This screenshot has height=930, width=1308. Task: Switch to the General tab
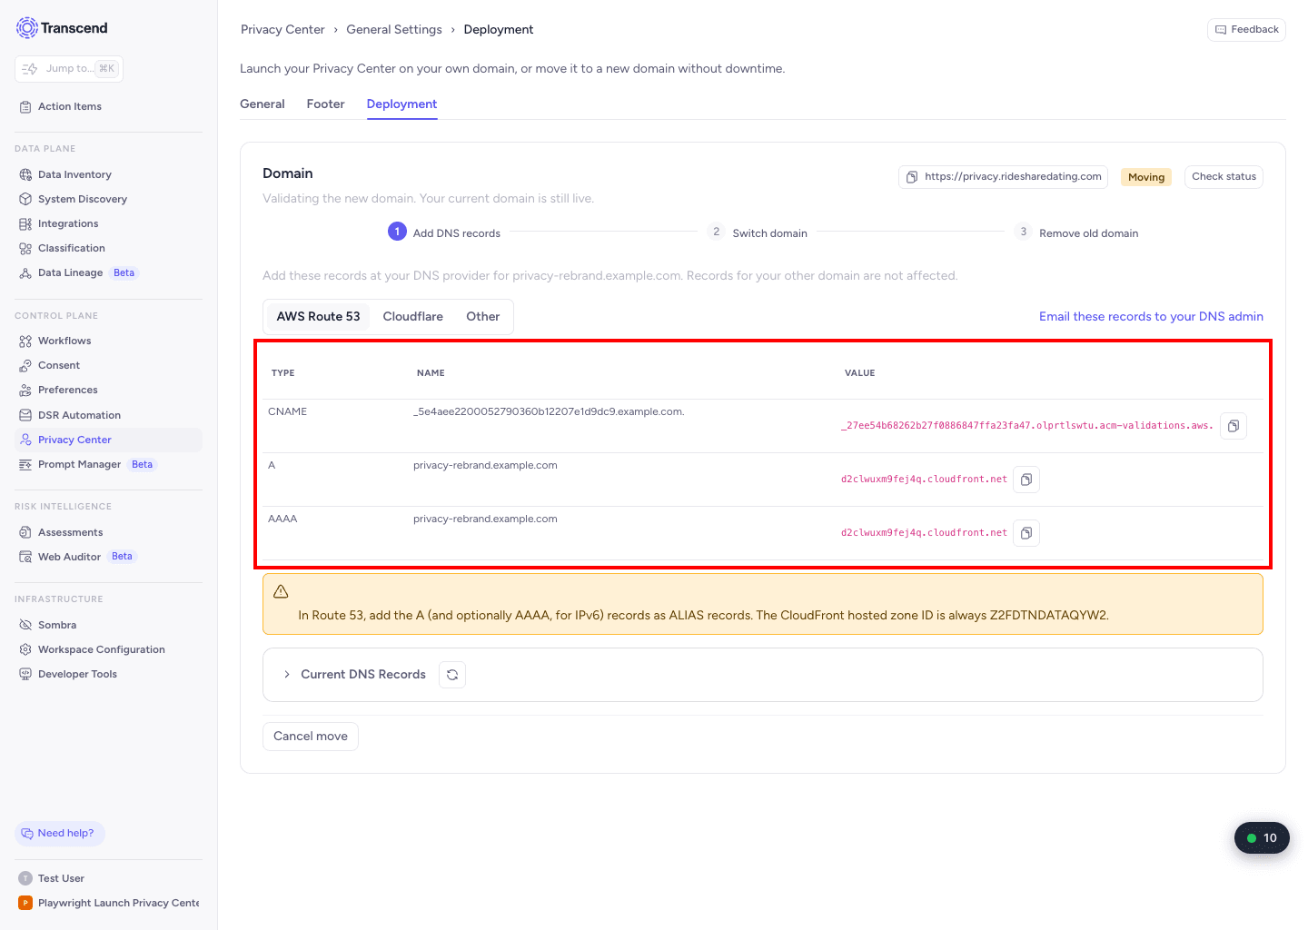point(263,104)
